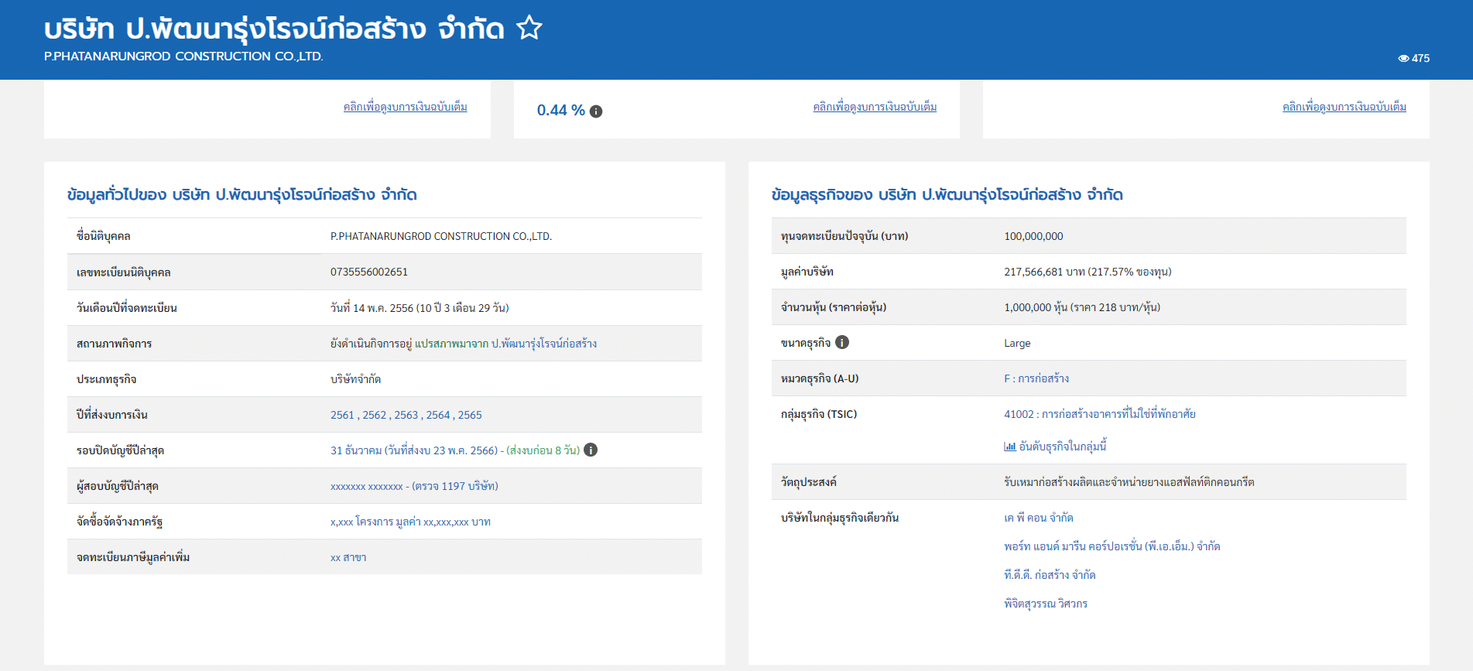The width and height of the screenshot is (1473, 671).
Task: Click info icon after ส่งงบก่อน 8 วัน
Action: 591,450
